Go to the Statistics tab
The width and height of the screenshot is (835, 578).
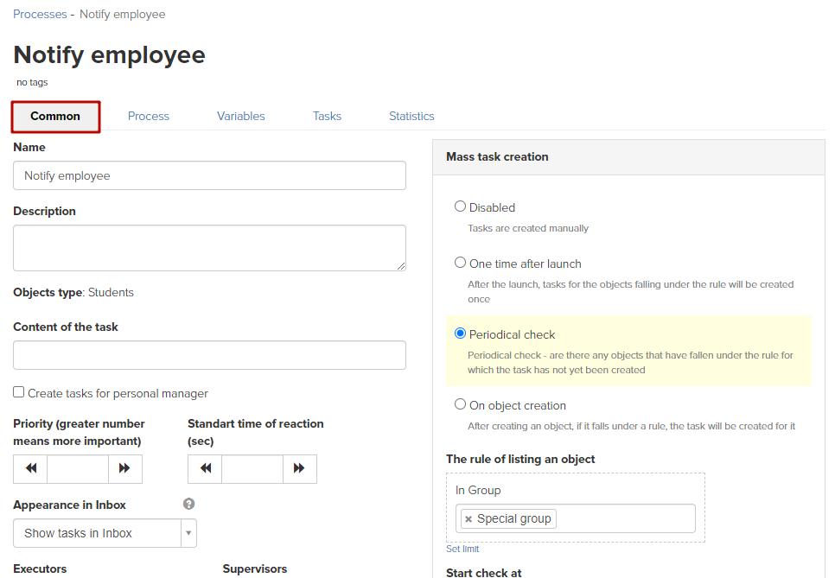pos(411,116)
